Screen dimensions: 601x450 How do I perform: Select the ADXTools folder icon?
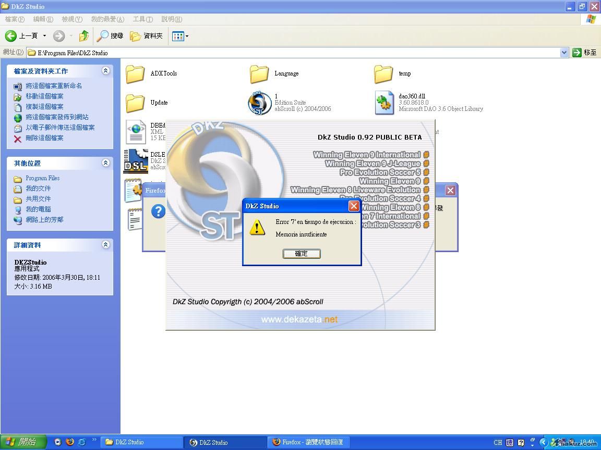pyautogui.click(x=135, y=74)
